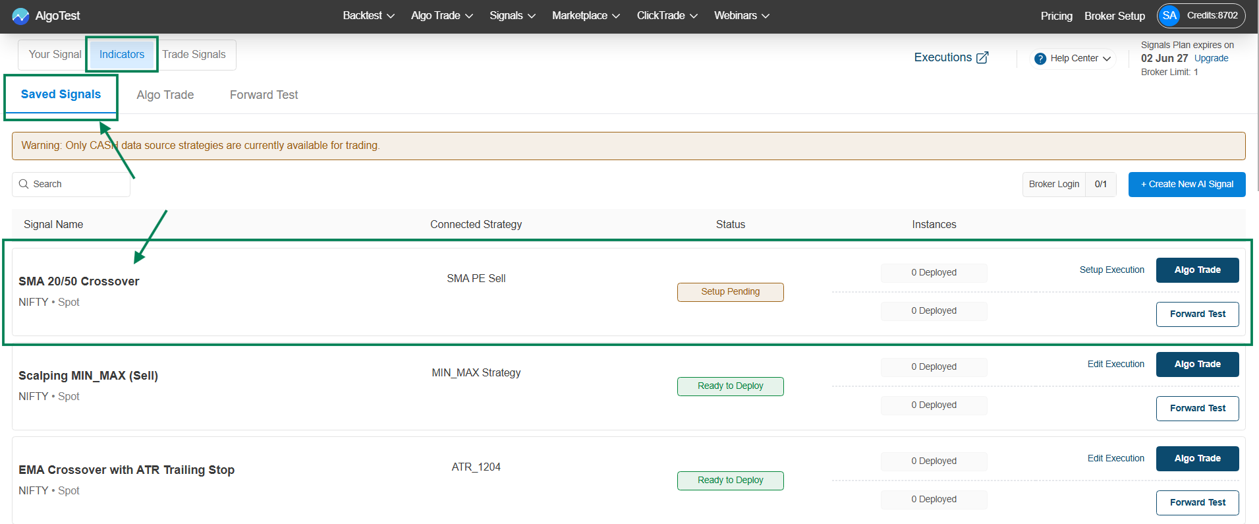The height and width of the screenshot is (524, 1259).
Task: Expand the Signals menu in navbar
Action: [512, 16]
